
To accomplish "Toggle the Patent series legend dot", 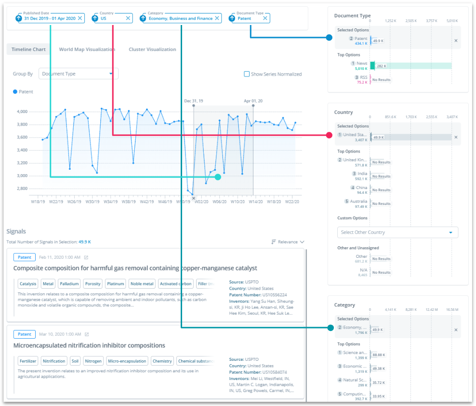I will pyautogui.click(x=15, y=91).
